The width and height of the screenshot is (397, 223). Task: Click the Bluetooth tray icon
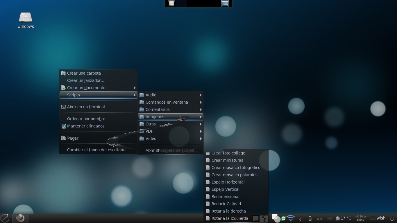tap(300, 219)
